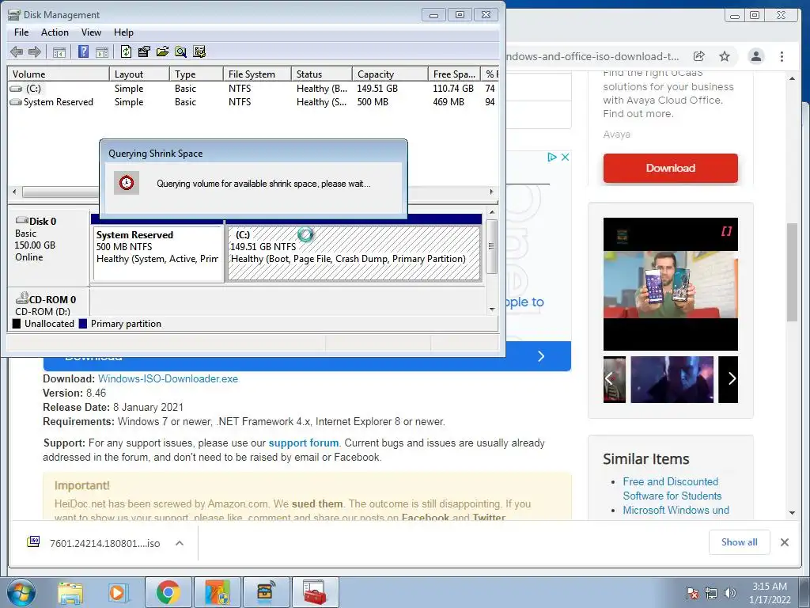Bookmark this page with the star icon
The height and width of the screenshot is (608, 810).
click(725, 56)
